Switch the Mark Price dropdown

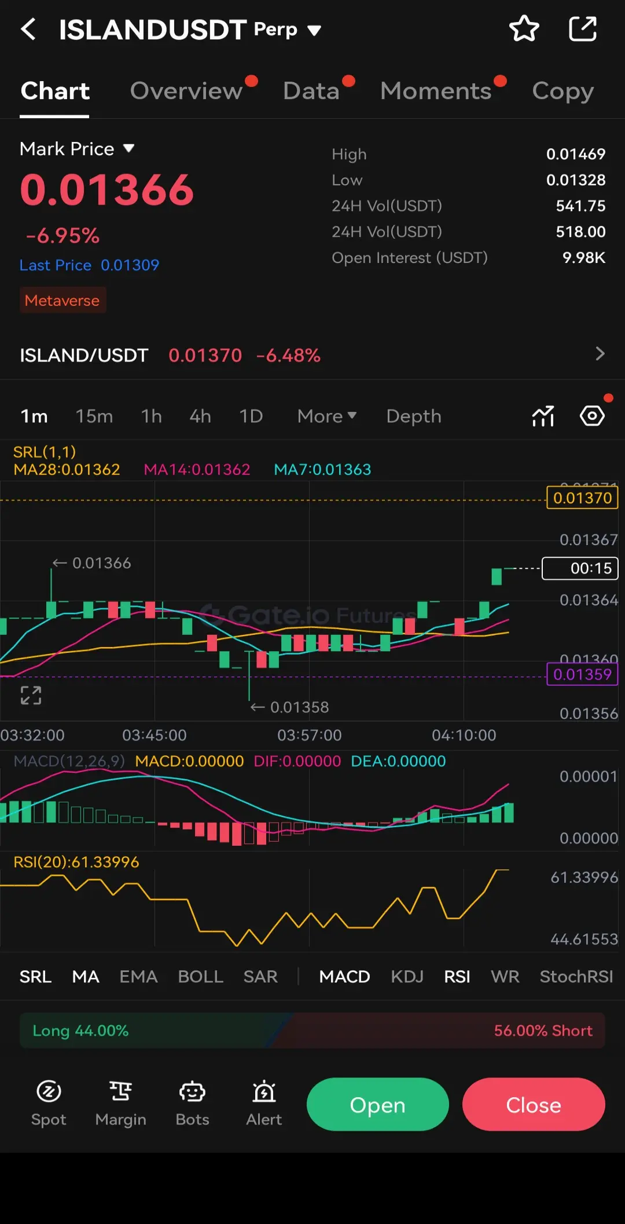point(77,149)
